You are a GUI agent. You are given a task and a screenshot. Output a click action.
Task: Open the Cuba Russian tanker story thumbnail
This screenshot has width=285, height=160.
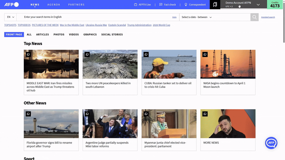coord(169,64)
